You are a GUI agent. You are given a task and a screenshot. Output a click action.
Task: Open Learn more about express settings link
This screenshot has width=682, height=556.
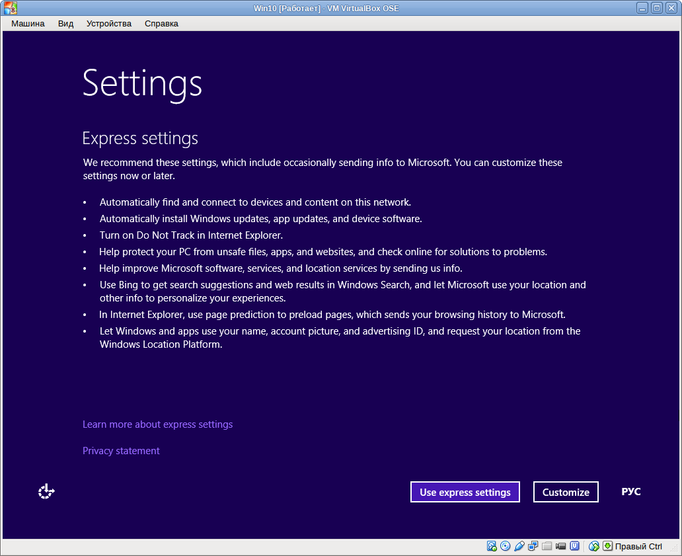point(157,424)
